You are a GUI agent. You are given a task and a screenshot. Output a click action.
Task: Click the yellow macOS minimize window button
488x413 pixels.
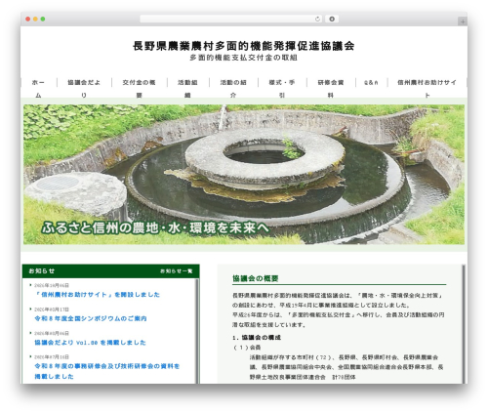click(x=35, y=20)
